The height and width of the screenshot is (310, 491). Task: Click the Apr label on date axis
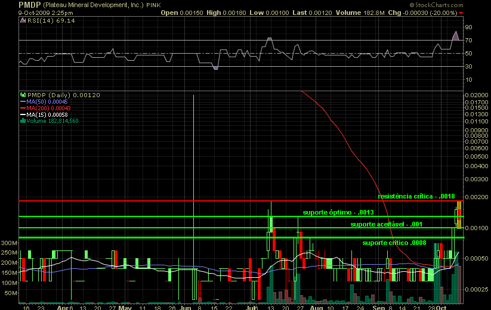63,308
